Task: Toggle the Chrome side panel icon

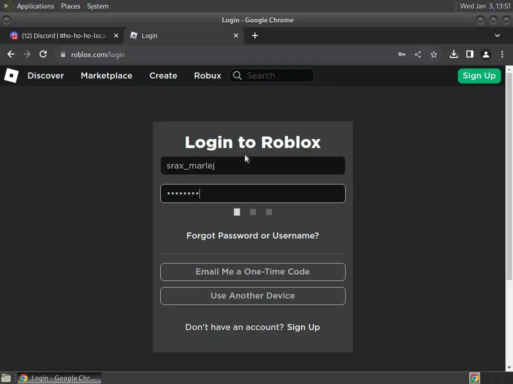Action: click(x=470, y=54)
